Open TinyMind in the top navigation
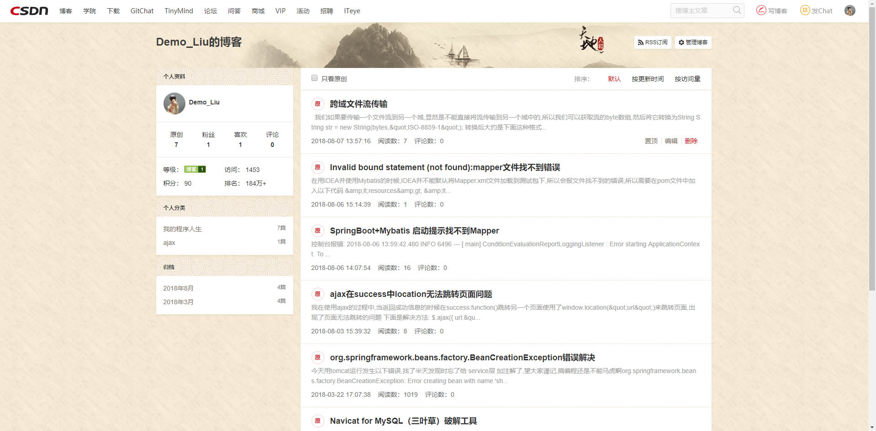 (179, 11)
